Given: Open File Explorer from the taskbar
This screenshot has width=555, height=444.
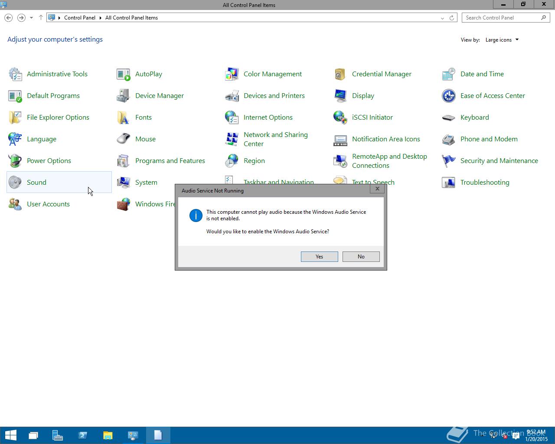Looking at the screenshot, I should tap(108, 435).
